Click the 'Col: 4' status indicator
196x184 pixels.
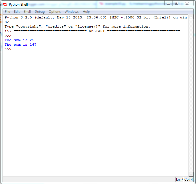point(189,179)
